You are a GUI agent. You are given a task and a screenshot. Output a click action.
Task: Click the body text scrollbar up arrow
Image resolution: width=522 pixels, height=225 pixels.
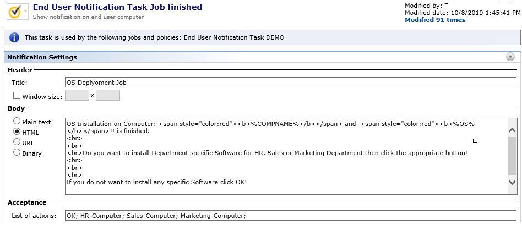512,130
